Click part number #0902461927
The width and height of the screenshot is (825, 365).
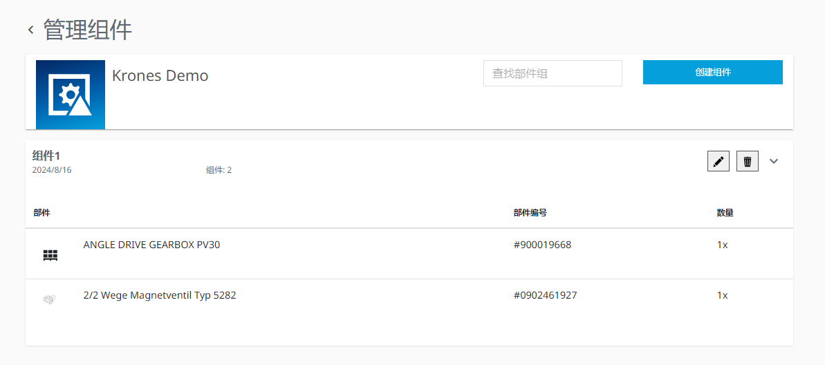click(545, 295)
